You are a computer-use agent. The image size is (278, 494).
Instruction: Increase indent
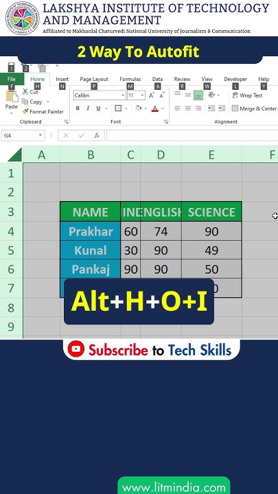[222, 108]
